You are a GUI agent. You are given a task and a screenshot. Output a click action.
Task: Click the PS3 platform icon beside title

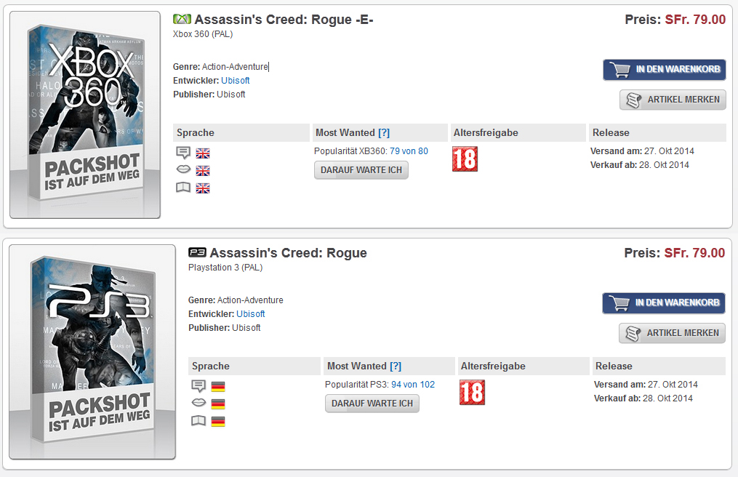197,252
